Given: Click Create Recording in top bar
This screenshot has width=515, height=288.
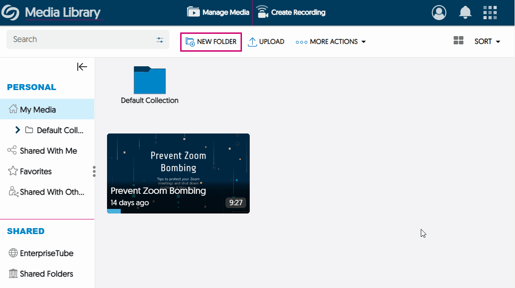Looking at the screenshot, I should tap(291, 12).
